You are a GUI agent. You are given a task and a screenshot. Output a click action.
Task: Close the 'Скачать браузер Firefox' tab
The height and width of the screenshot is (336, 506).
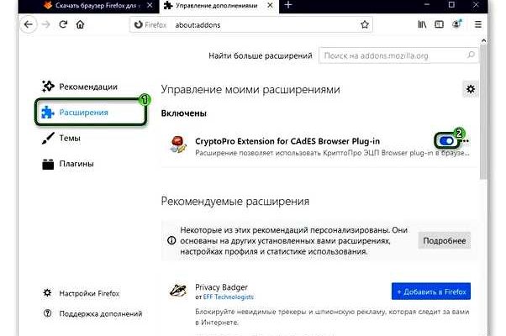click(x=150, y=5)
